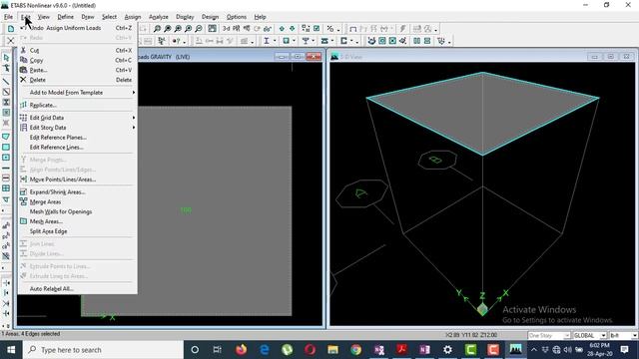Viewport: 639px width, 359px height.
Task: Open the Display menu
Action: click(x=185, y=17)
